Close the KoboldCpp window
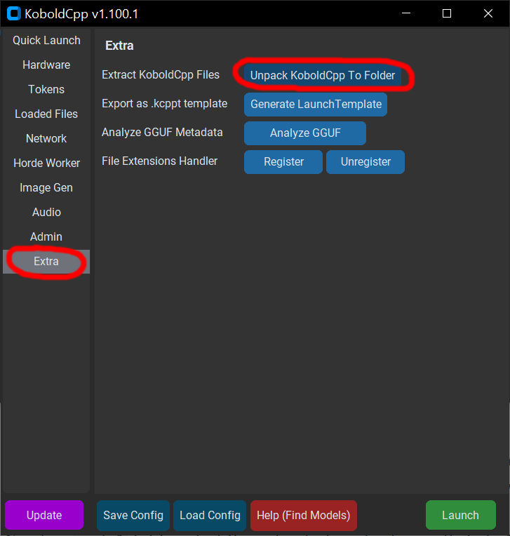 click(488, 13)
